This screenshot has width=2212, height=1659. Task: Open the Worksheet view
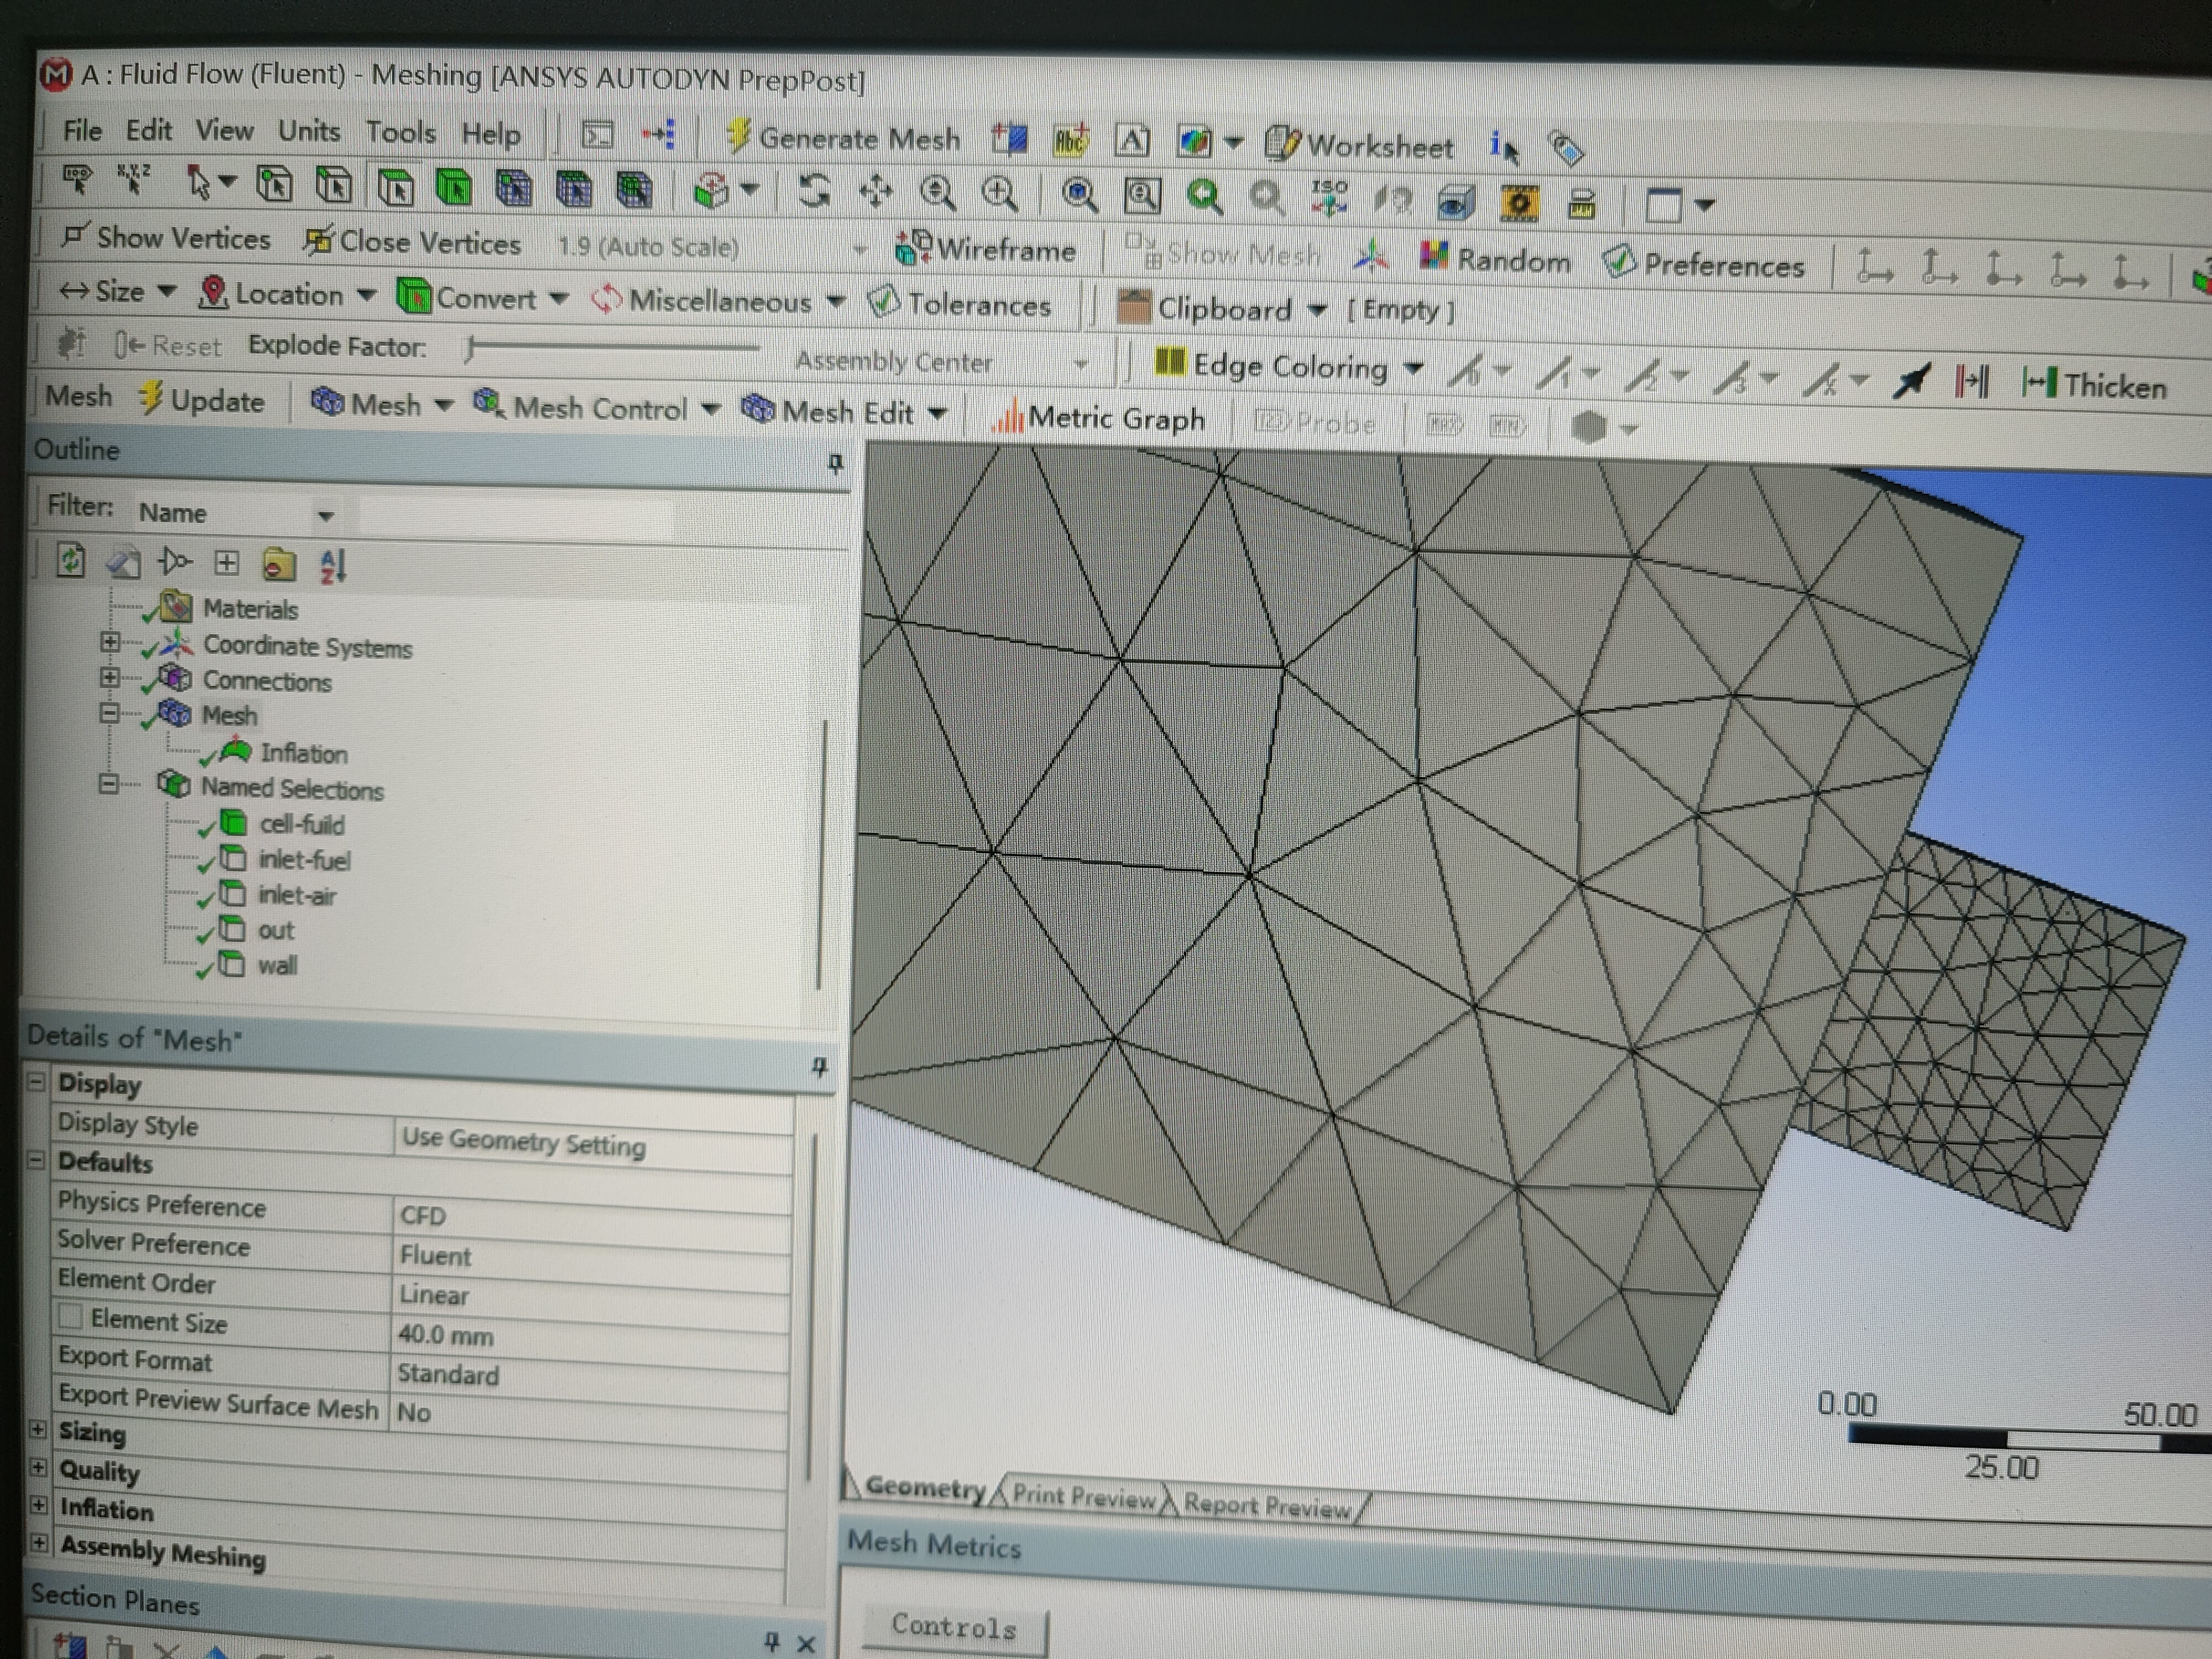[x=1359, y=146]
